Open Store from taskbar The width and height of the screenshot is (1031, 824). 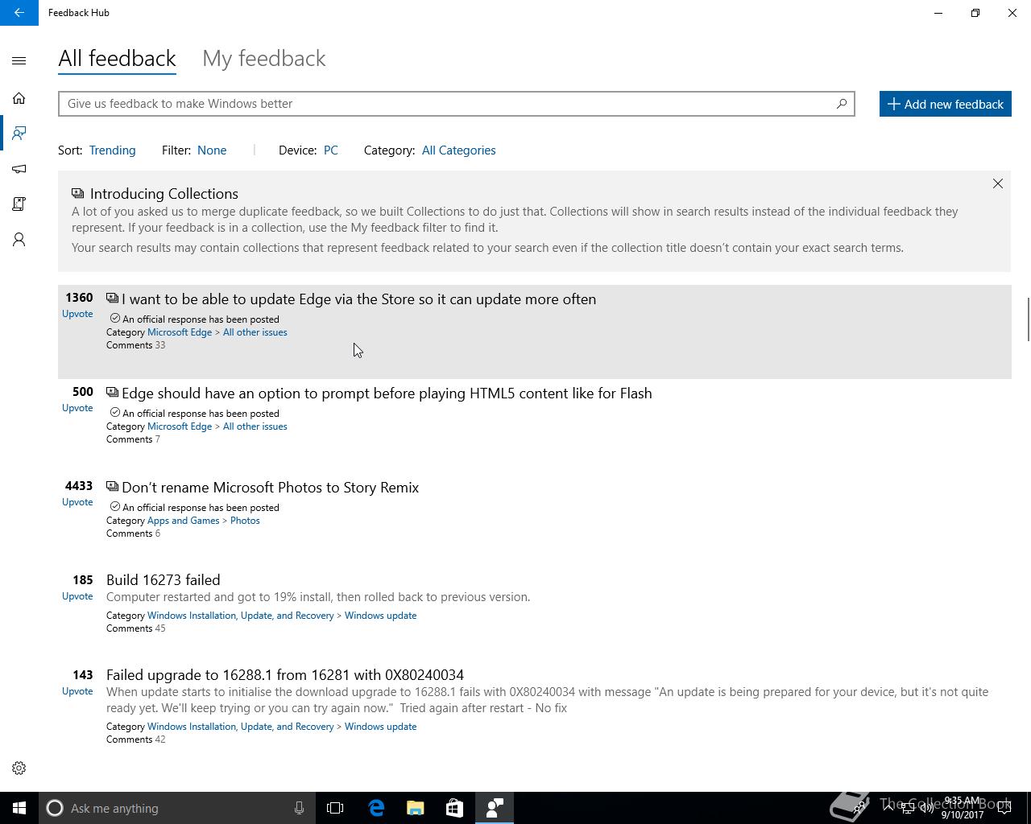point(454,808)
